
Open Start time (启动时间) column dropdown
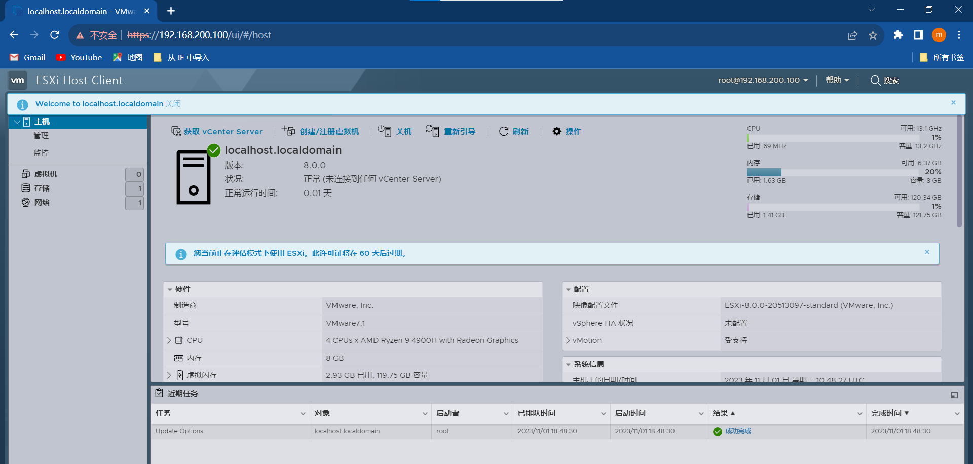tap(701, 414)
